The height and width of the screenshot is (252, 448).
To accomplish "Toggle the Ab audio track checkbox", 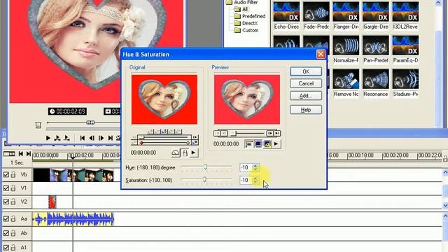I will [x=6, y=233].
